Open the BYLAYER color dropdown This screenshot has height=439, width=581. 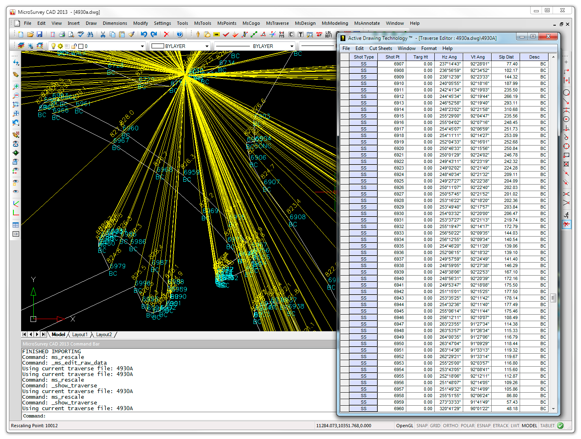click(x=207, y=46)
